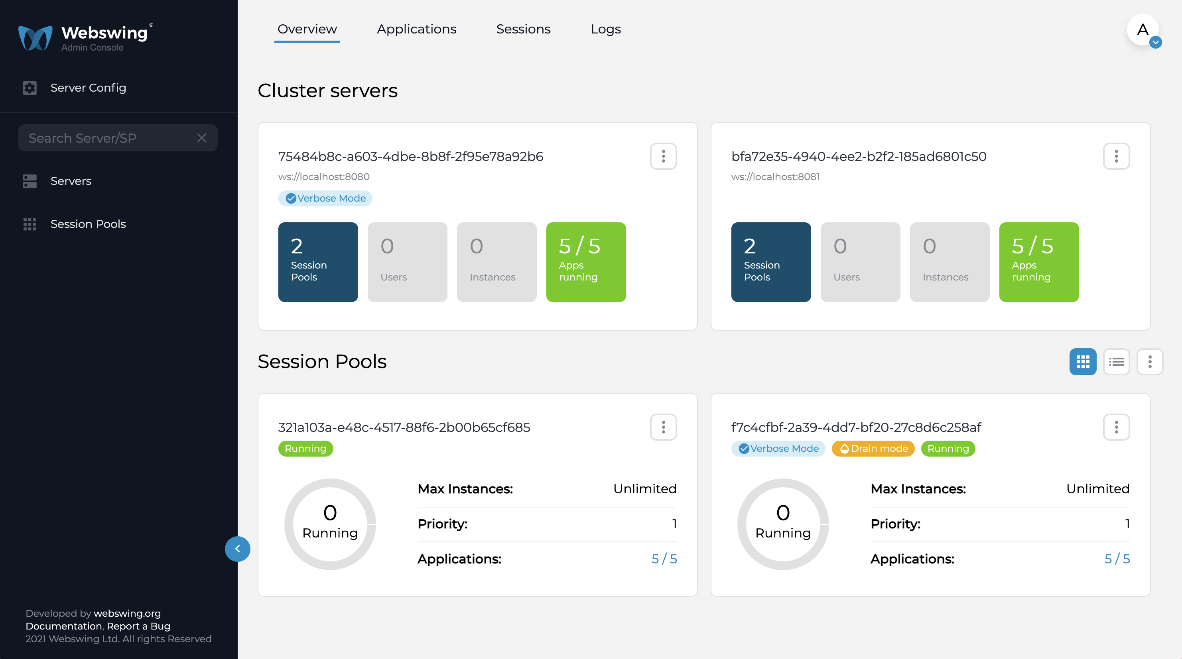Click the three-dot menu on second Session Pool
The width and height of the screenshot is (1182, 659).
tap(1116, 427)
